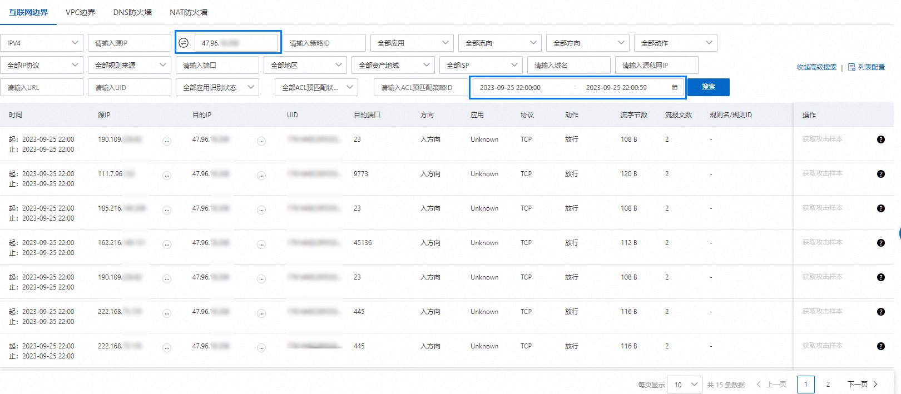
Task: Switch to DNS防火墙 tab
Action: pyautogui.click(x=132, y=12)
